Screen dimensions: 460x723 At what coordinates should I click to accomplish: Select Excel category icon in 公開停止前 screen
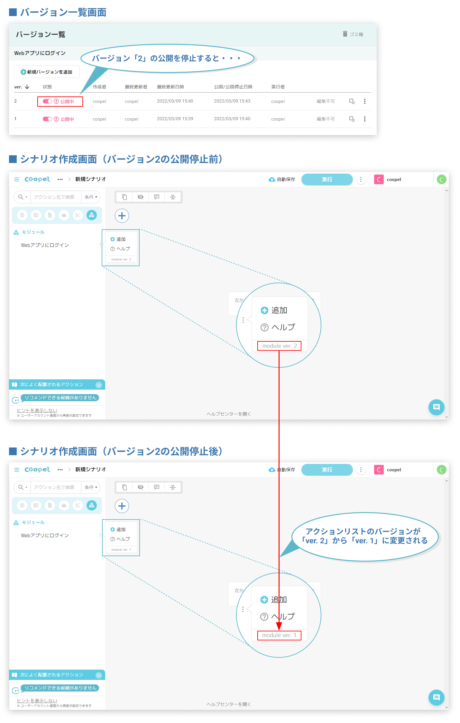pos(36,215)
